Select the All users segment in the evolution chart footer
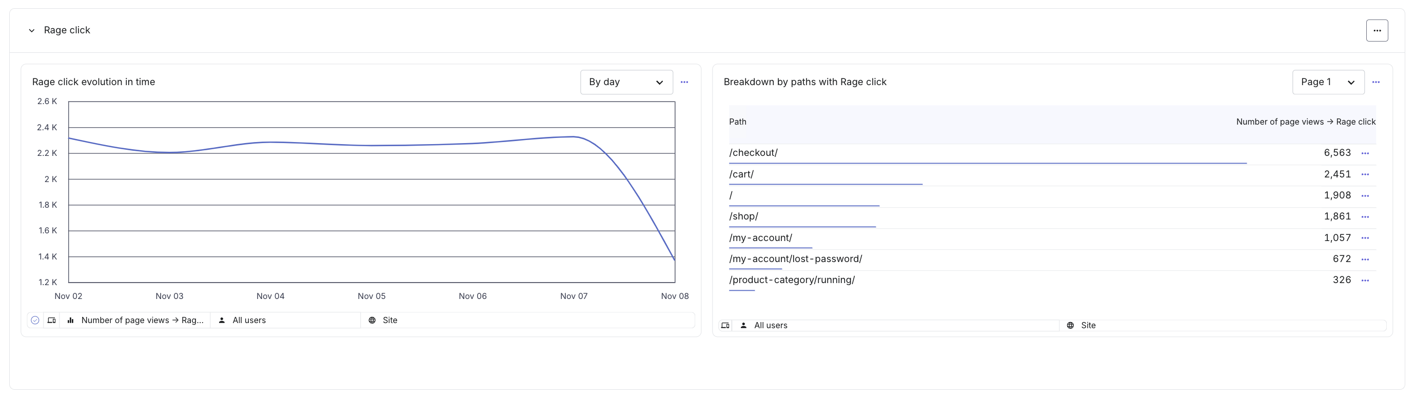 pyautogui.click(x=249, y=320)
